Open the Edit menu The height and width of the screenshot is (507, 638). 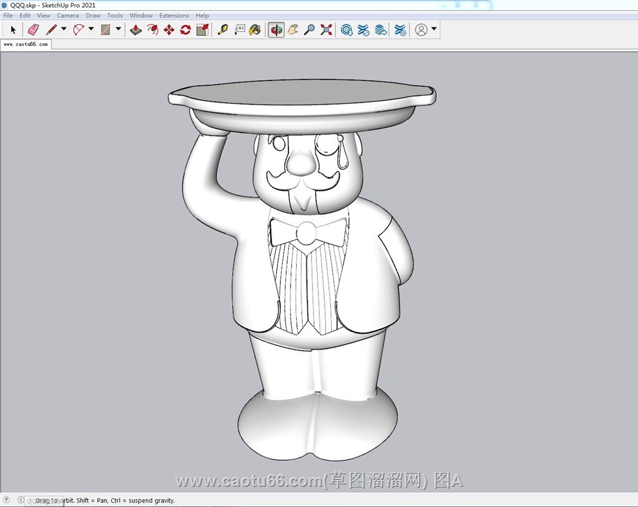(25, 15)
